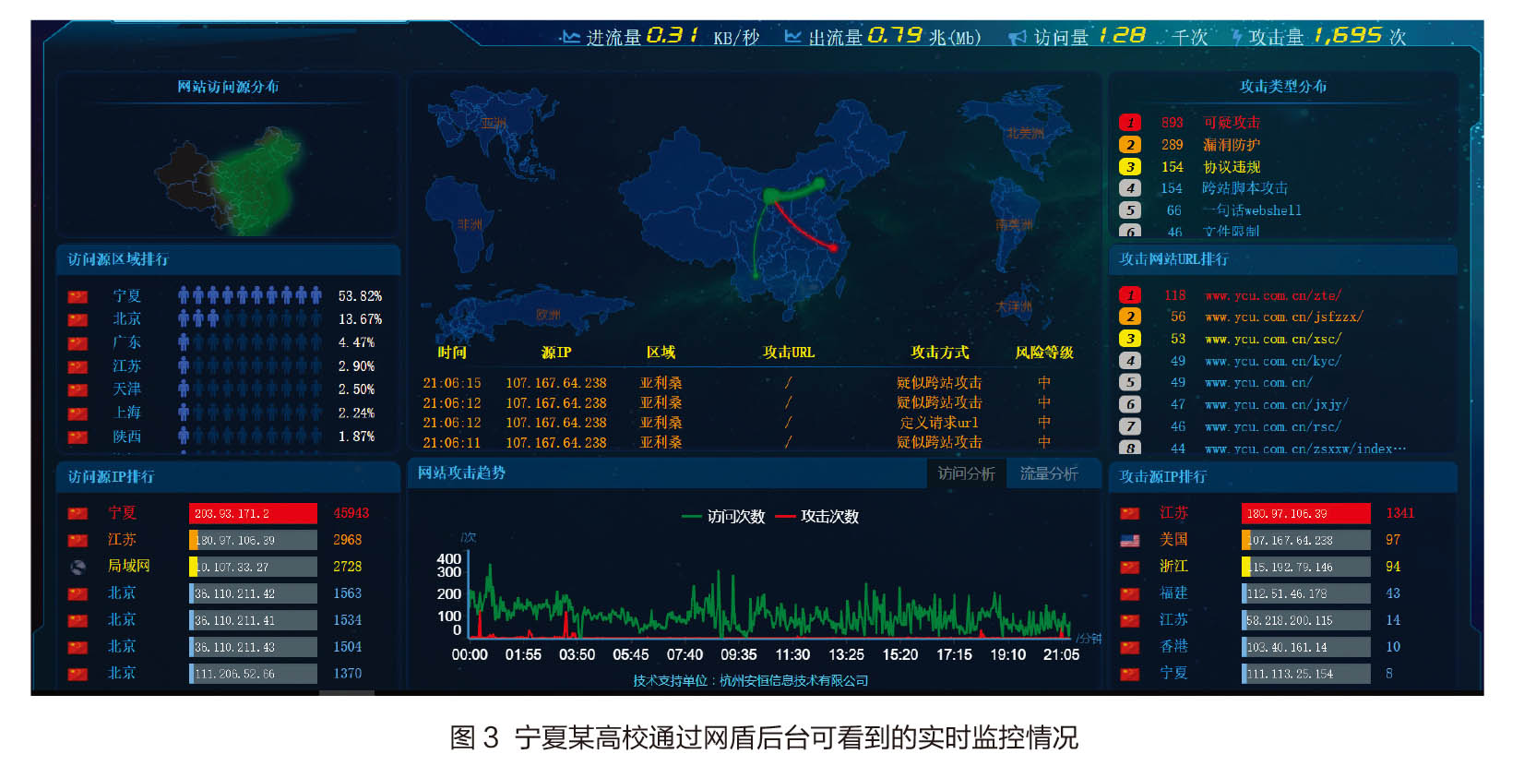This screenshot has height=778, width=1524.
Task: Click the US flag icon beside 美国
Action: (x=1129, y=541)
